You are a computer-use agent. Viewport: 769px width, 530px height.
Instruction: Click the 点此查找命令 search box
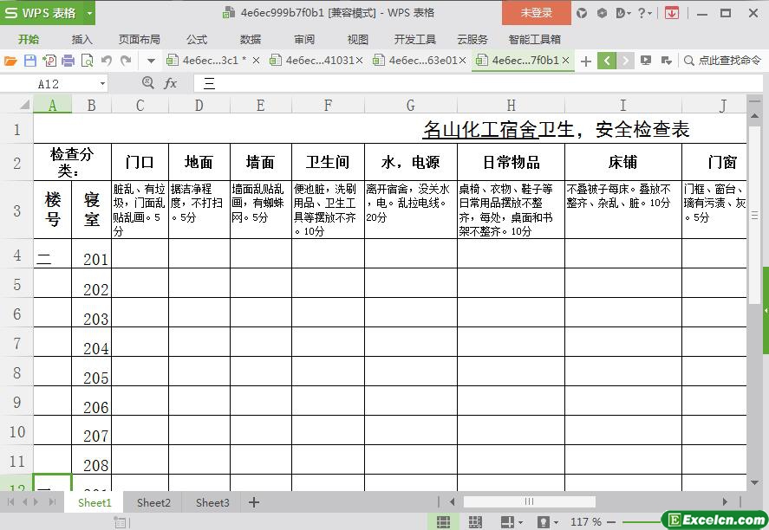[723, 61]
